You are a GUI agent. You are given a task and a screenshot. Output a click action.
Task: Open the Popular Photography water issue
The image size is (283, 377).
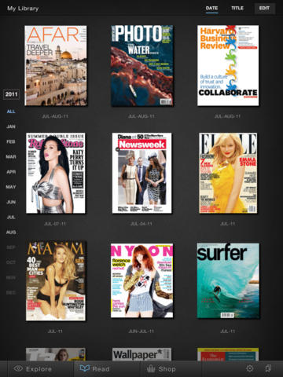point(141,66)
